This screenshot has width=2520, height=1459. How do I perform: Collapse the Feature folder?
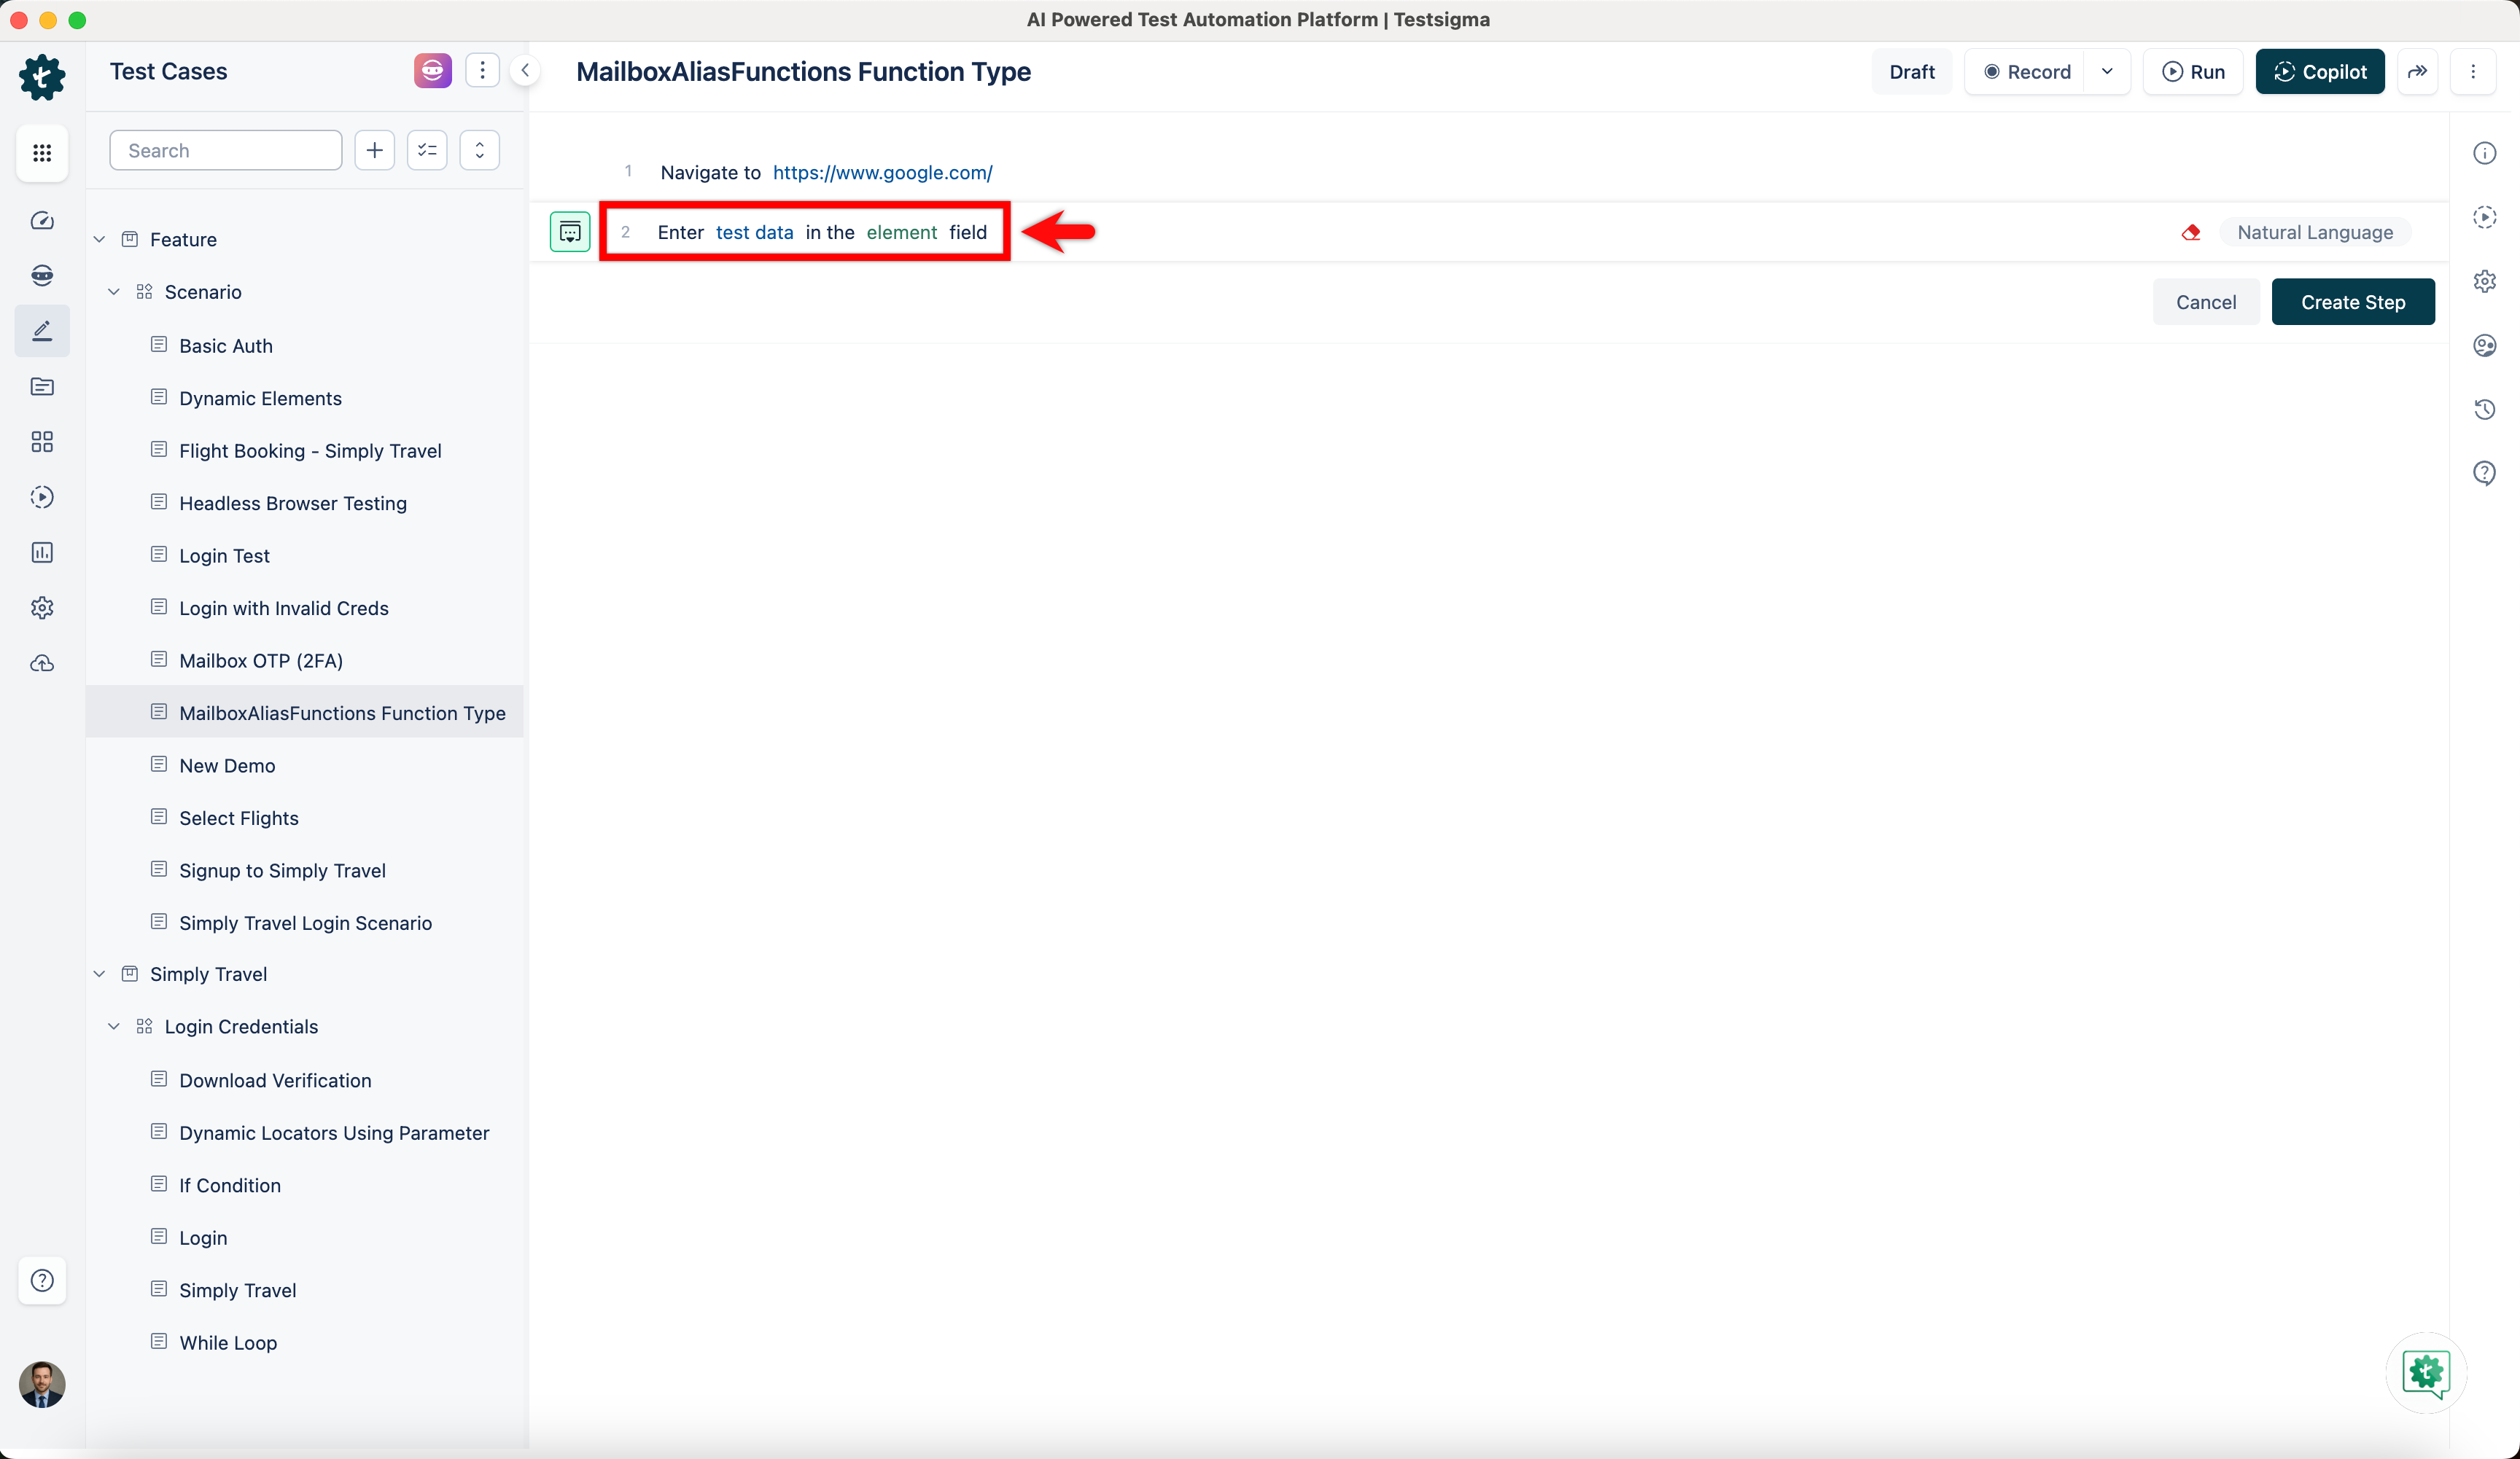coord(99,240)
